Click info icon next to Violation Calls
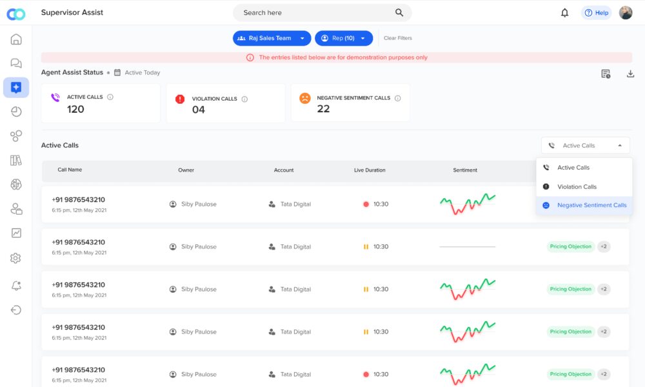 244,99
